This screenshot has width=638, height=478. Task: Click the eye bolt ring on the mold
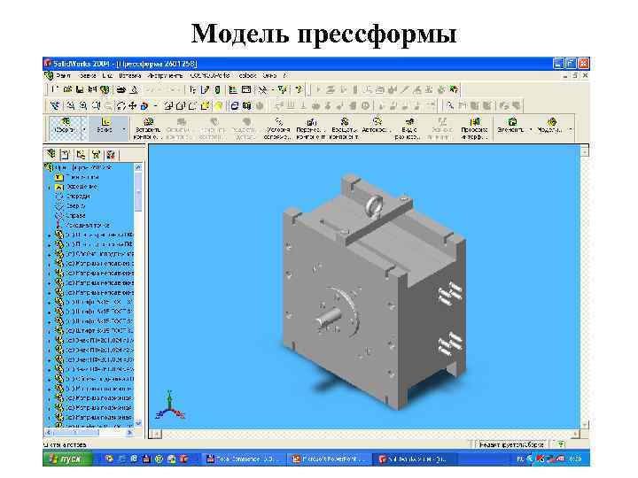click(x=374, y=205)
